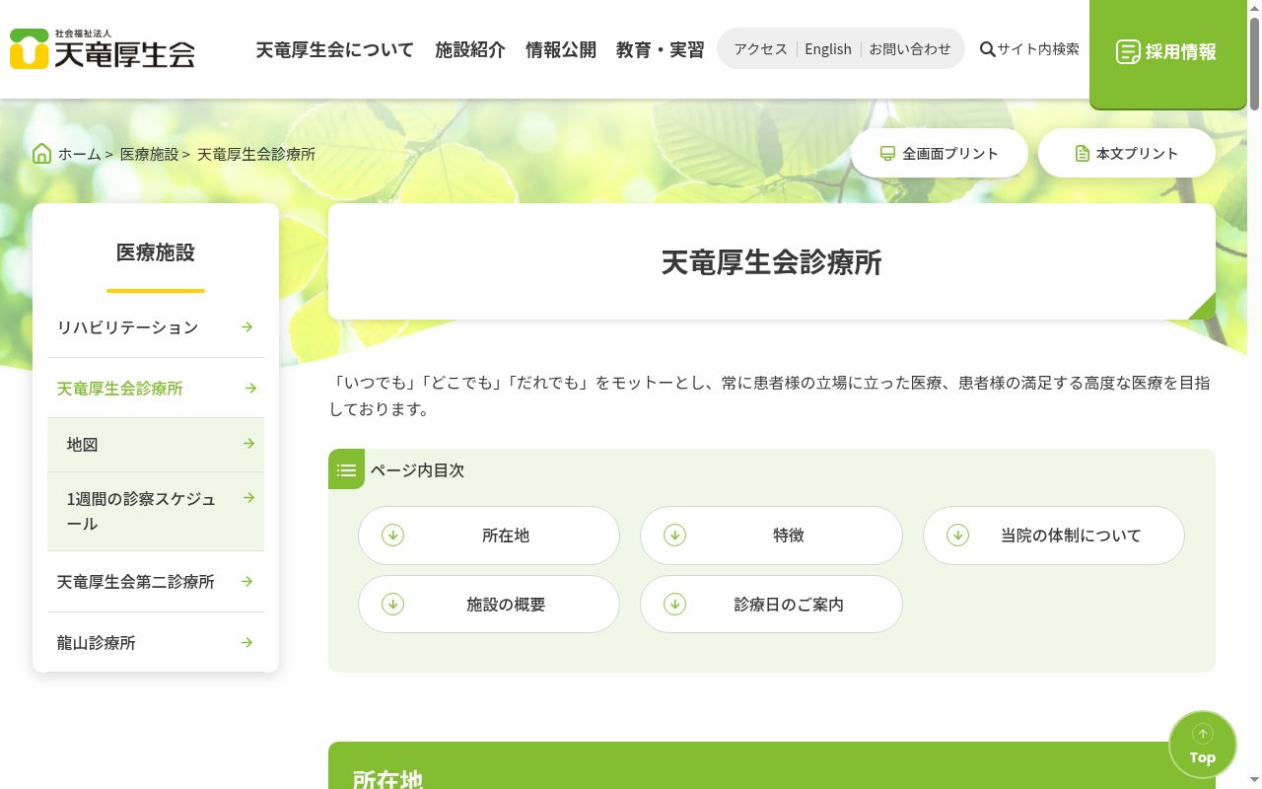Click the down-arrow icon on 施設の概要

pos(392,604)
